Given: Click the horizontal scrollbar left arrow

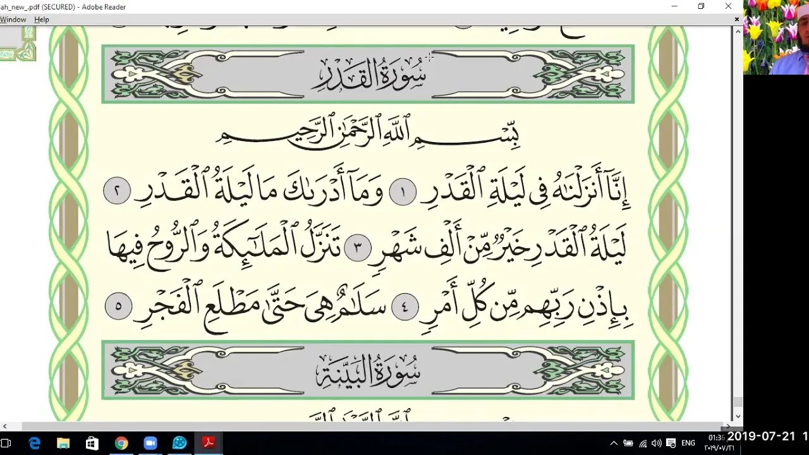Looking at the screenshot, I should click(4, 427).
